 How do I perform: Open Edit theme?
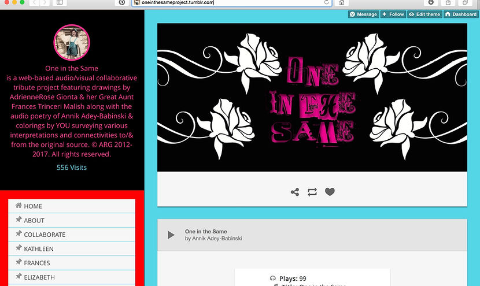click(x=424, y=14)
